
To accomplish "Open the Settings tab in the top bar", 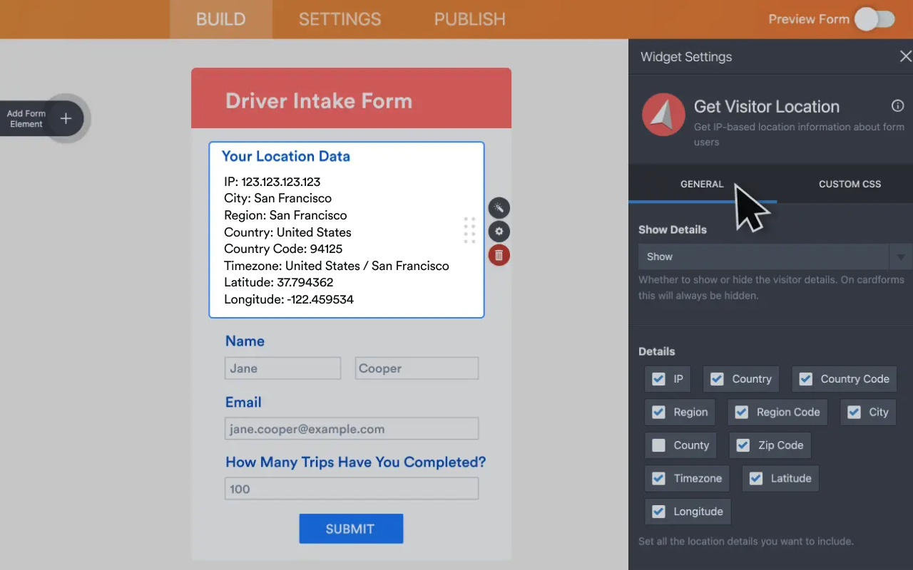I will (340, 19).
